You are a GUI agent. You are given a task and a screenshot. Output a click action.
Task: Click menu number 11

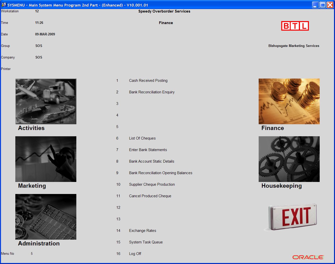(x=118, y=196)
